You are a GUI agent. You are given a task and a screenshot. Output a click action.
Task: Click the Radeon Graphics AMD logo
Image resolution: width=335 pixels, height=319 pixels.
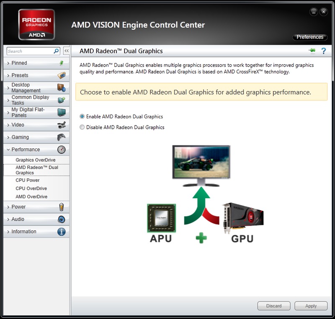coord(36,25)
